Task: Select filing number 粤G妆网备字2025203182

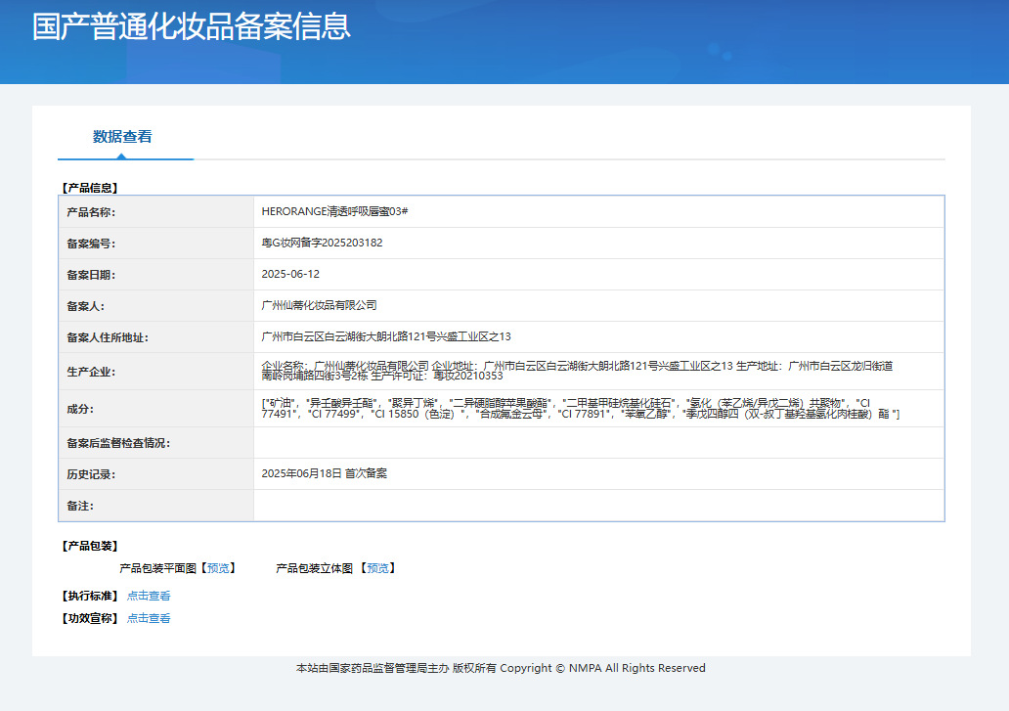Action: click(322, 243)
